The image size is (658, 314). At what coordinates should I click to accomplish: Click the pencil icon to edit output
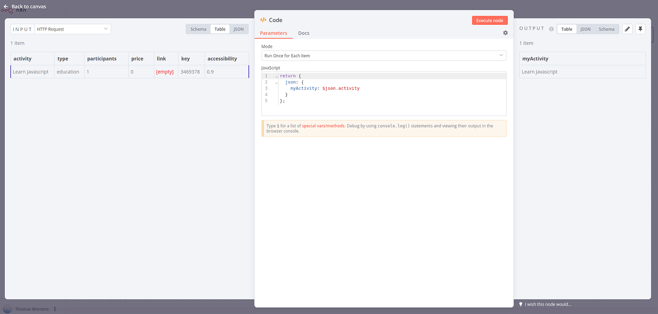[627, 29]
